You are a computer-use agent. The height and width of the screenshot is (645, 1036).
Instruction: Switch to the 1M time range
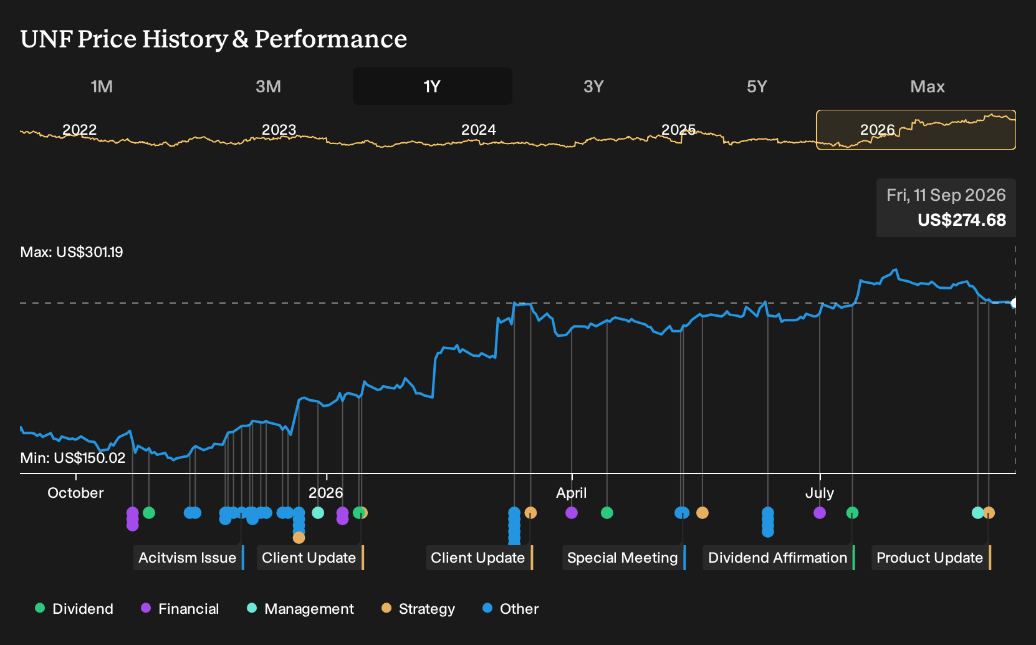click(x=102, y=86)
